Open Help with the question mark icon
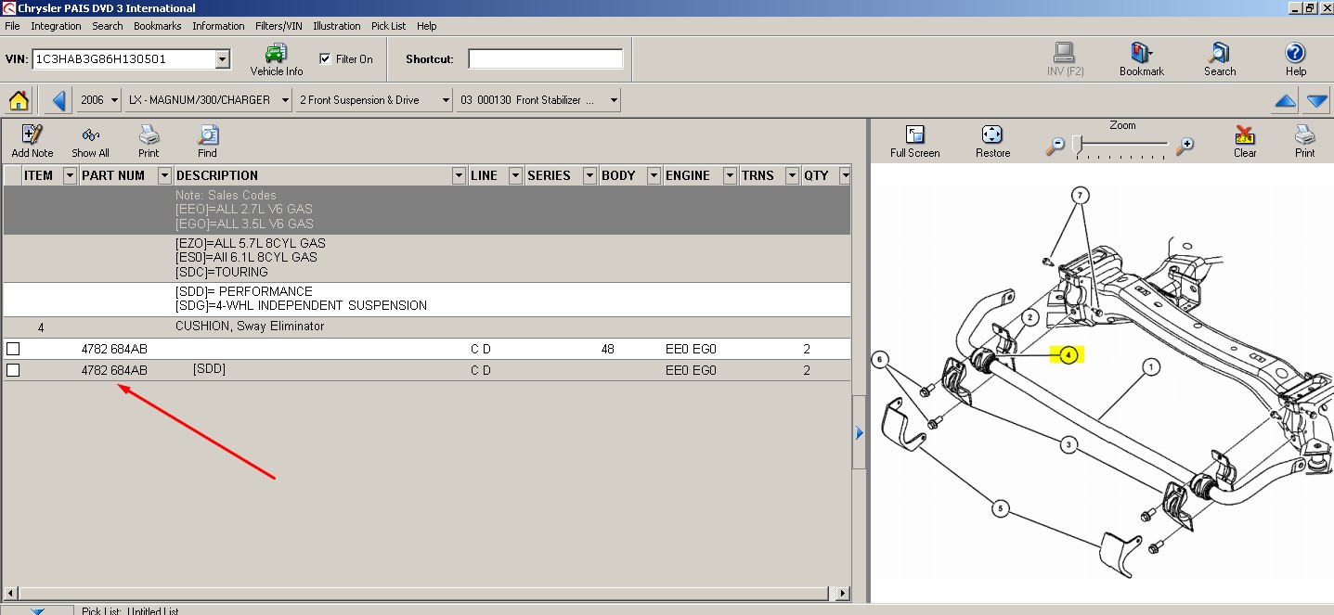This screenshot has height=615, width=1334. [x=1295, y=58]
